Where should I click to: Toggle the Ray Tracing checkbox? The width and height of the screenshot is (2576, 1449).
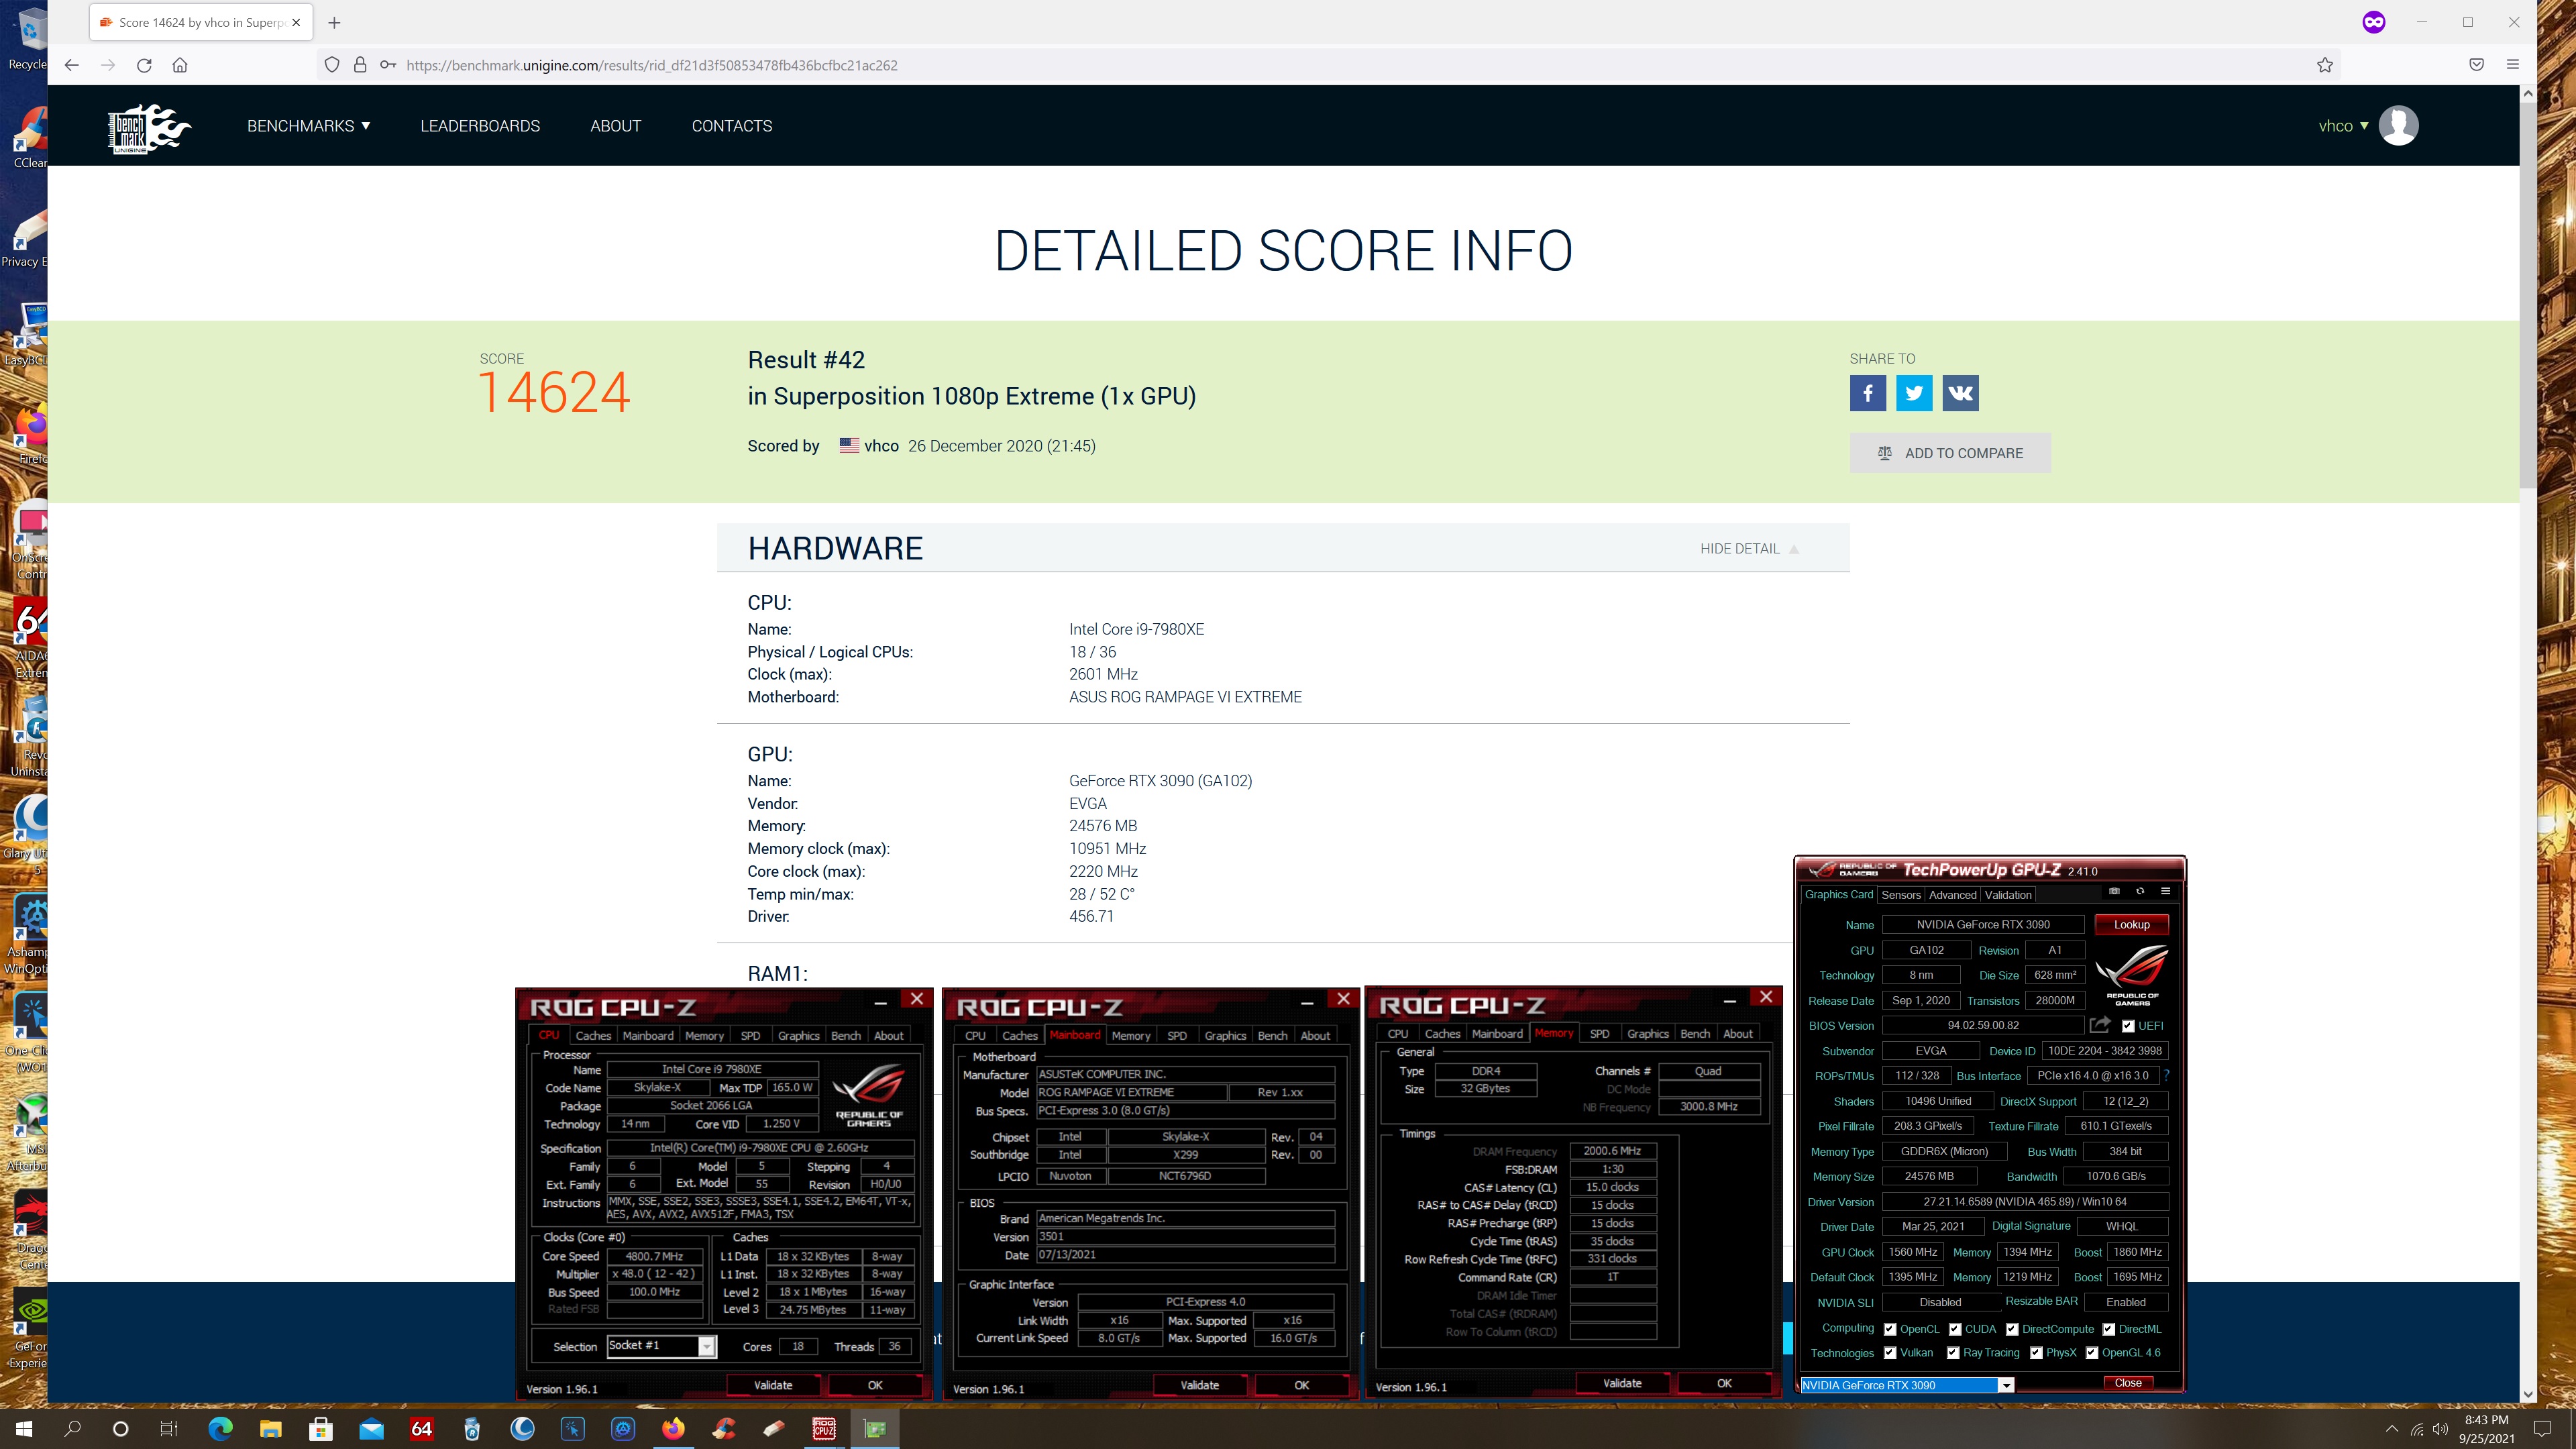1953,1353
